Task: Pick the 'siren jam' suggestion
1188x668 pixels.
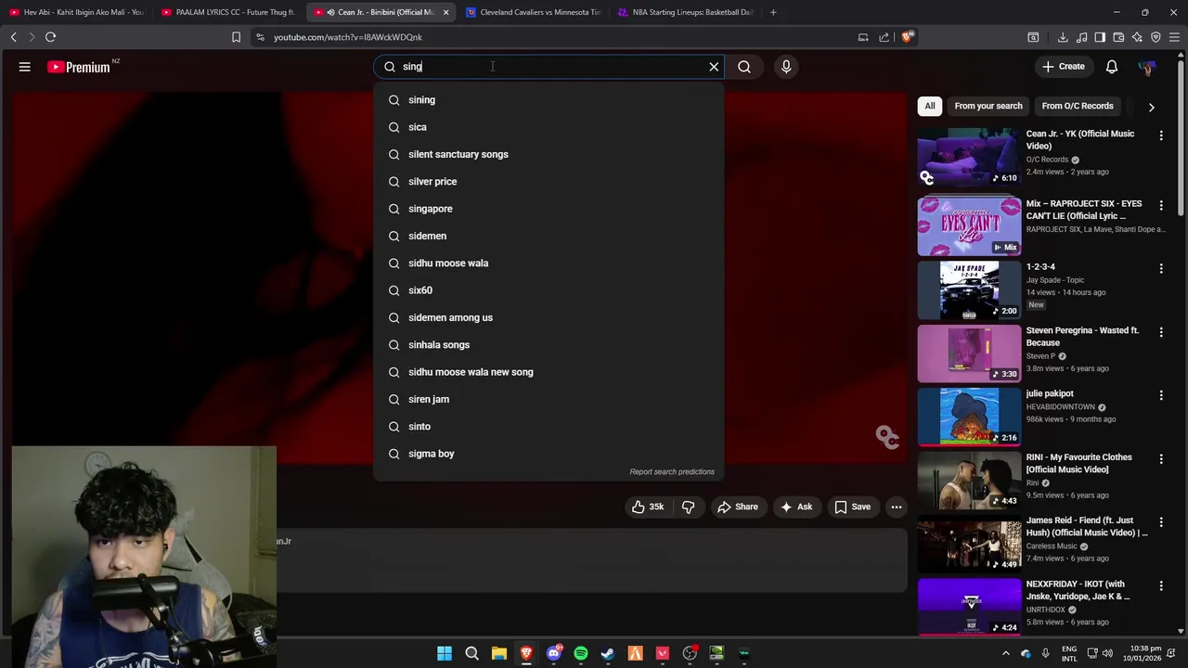Action: click(549, 399)
